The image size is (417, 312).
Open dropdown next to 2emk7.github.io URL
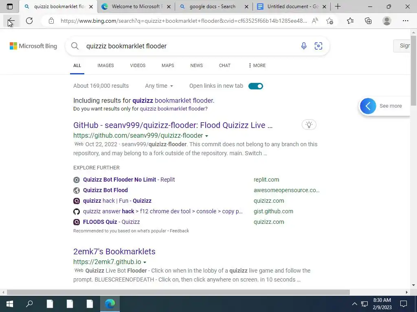(145, 262)
